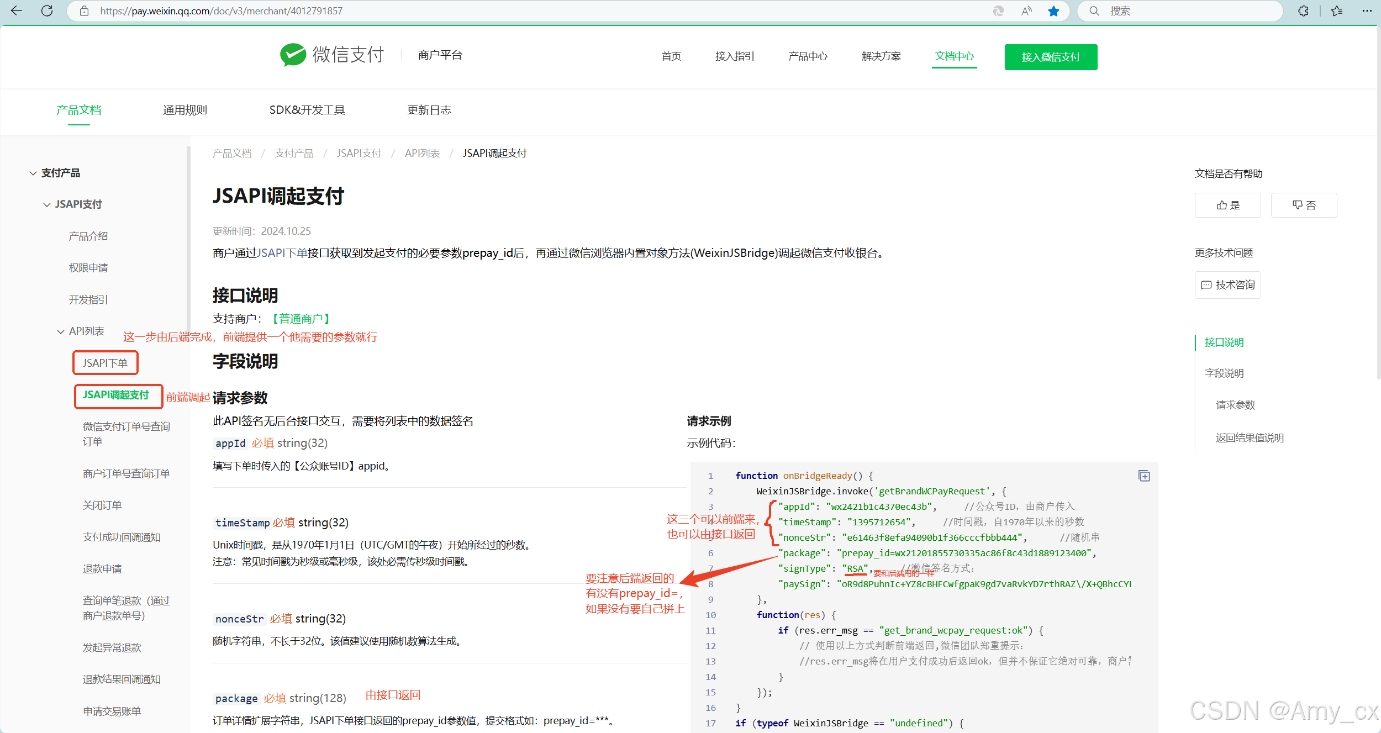This screenshot has width=1381, height=733.
Task: Open 支付成功回调通知 in the sidebar
Action: tap(122, 537)
